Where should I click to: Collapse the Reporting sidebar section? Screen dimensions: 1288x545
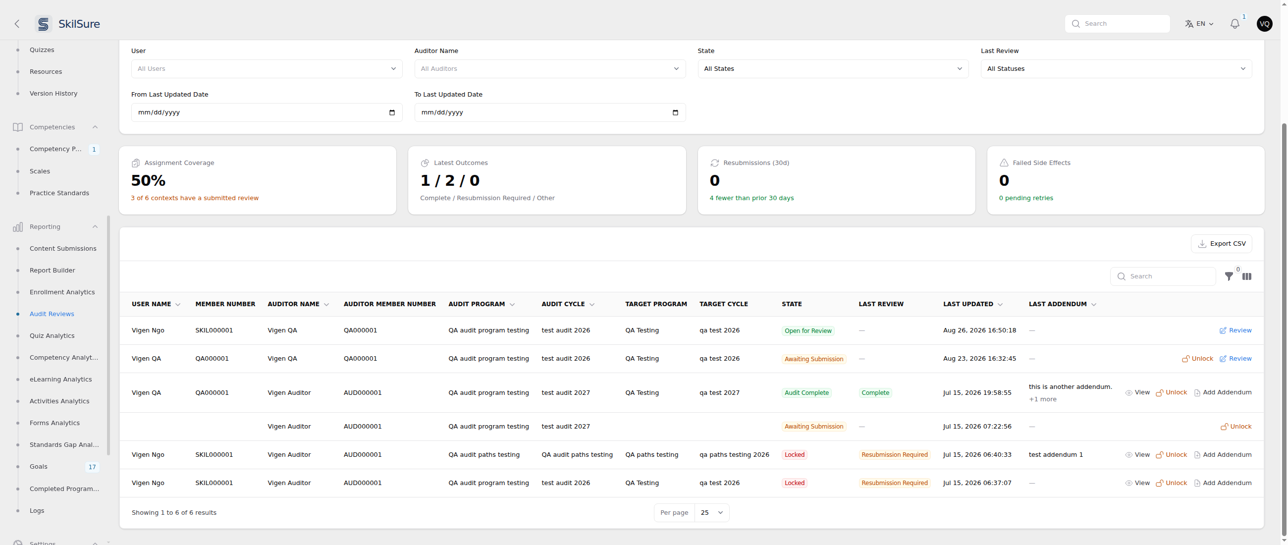click(x=95, y=227)
